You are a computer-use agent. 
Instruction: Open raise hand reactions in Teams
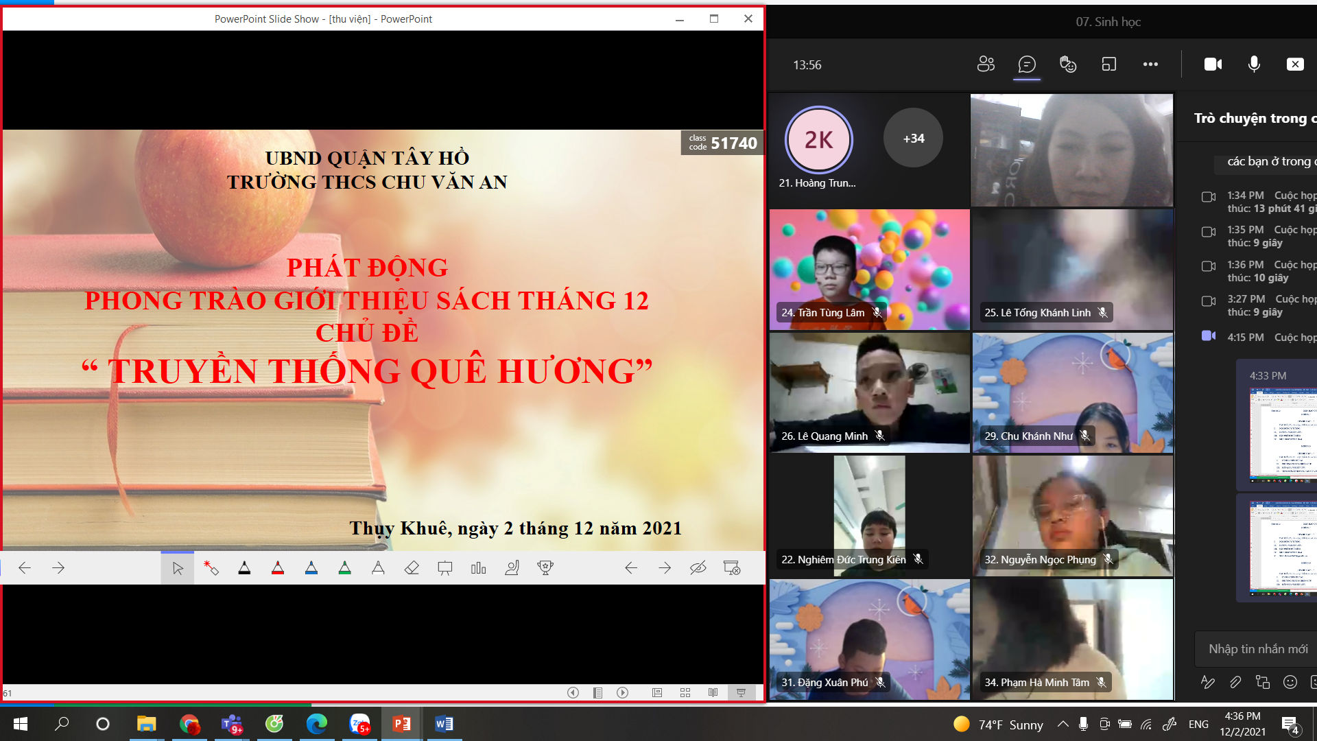pyautogui.click(x=1068, y=64)
